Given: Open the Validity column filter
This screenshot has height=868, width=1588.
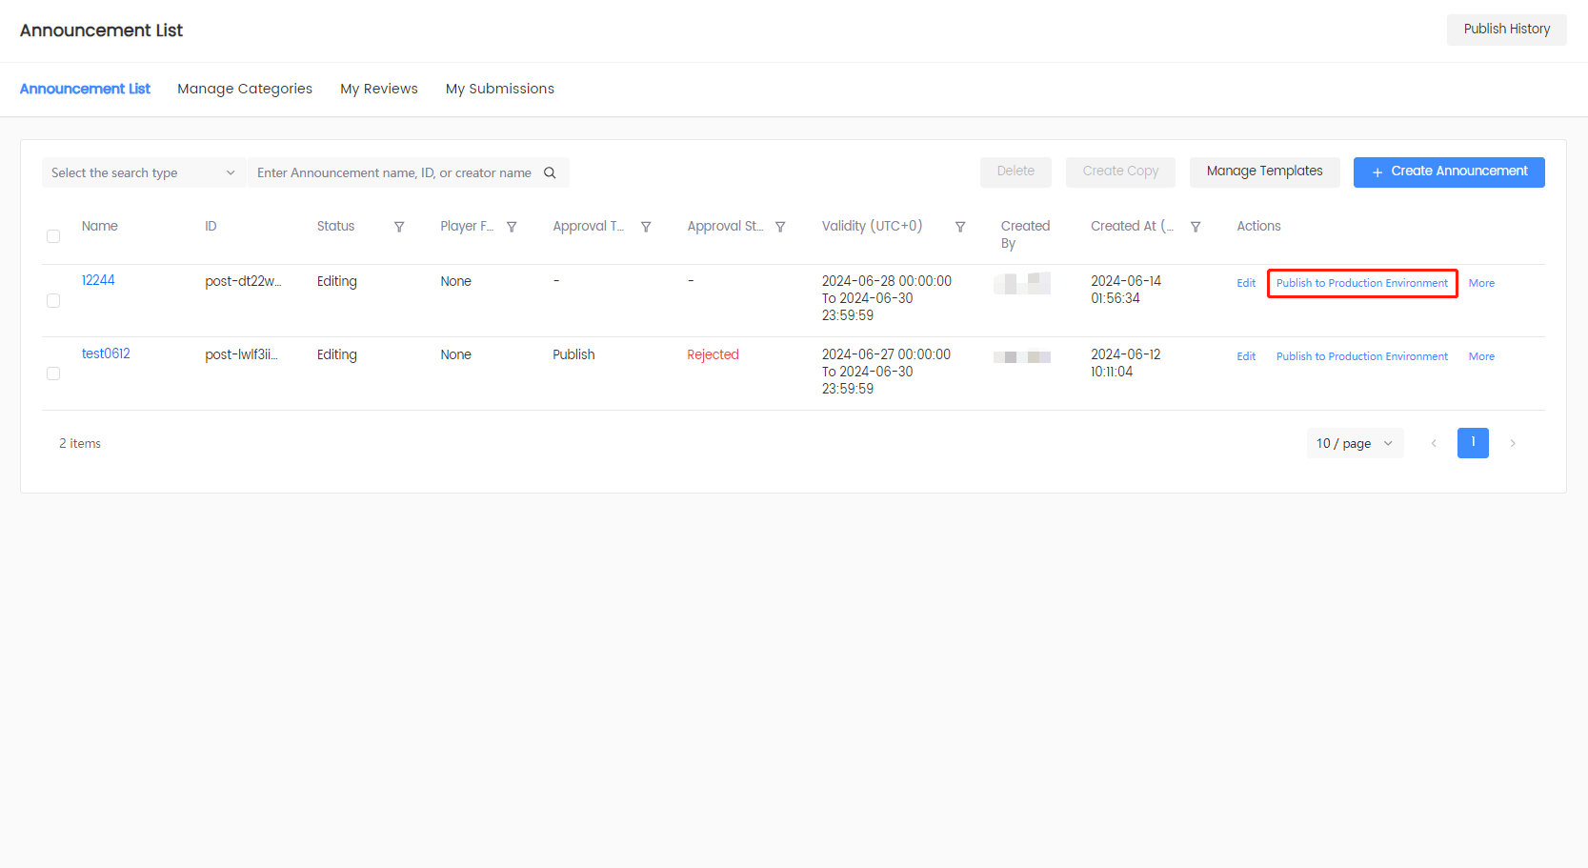Looking at the screenshot, I should click(960, 227).
